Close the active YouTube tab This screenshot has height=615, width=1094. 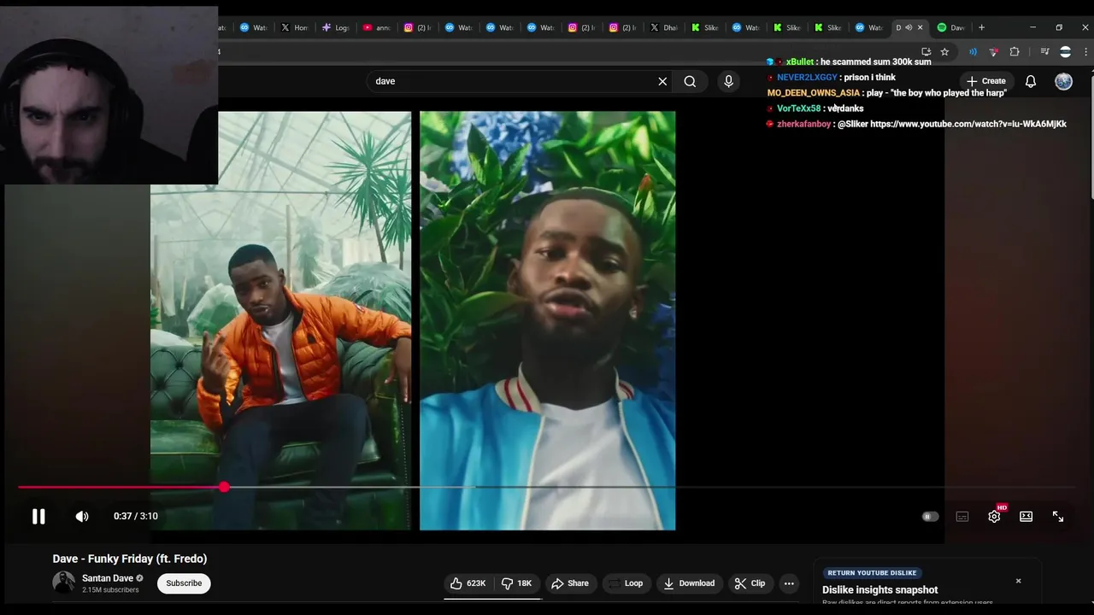tap(920, 27)
